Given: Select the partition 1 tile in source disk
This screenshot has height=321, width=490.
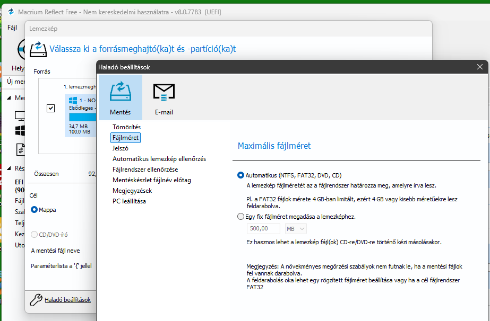Looking at the screenshot, I should click(81, 115).
